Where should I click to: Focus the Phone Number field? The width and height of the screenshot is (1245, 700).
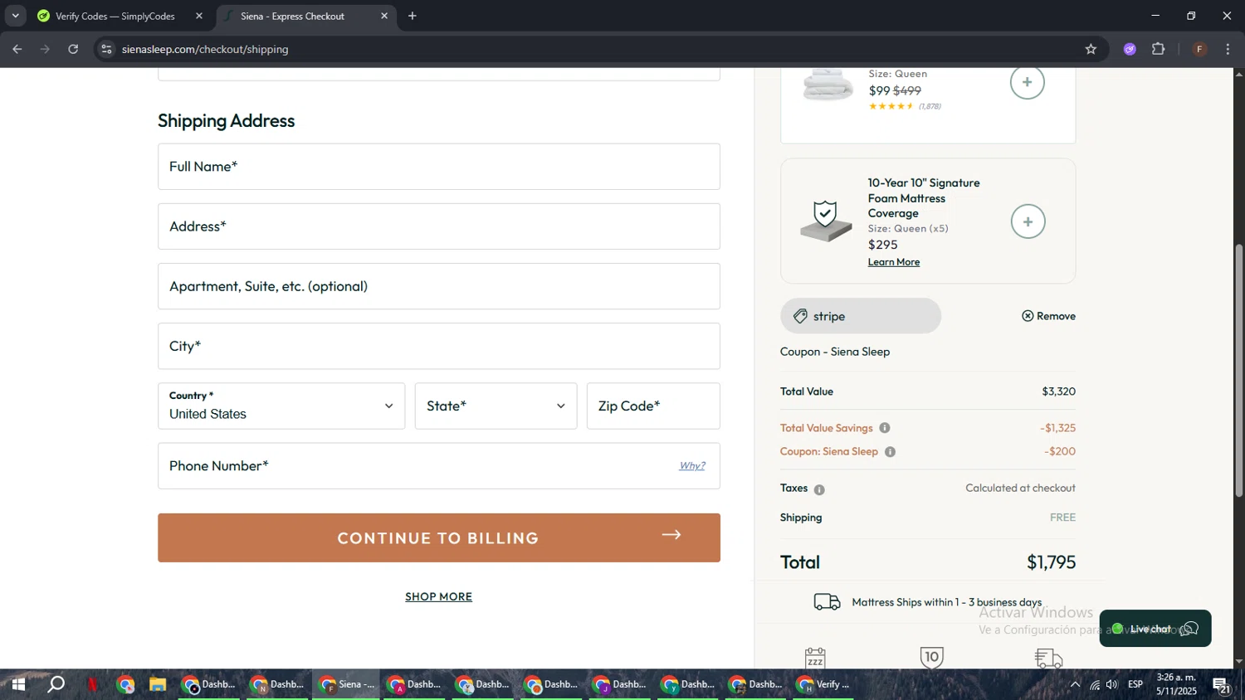[x=439, y=465]
